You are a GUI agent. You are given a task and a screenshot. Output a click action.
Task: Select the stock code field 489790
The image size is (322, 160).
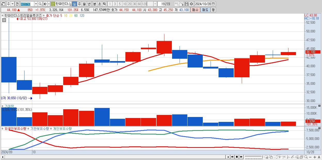coord(27,4)
